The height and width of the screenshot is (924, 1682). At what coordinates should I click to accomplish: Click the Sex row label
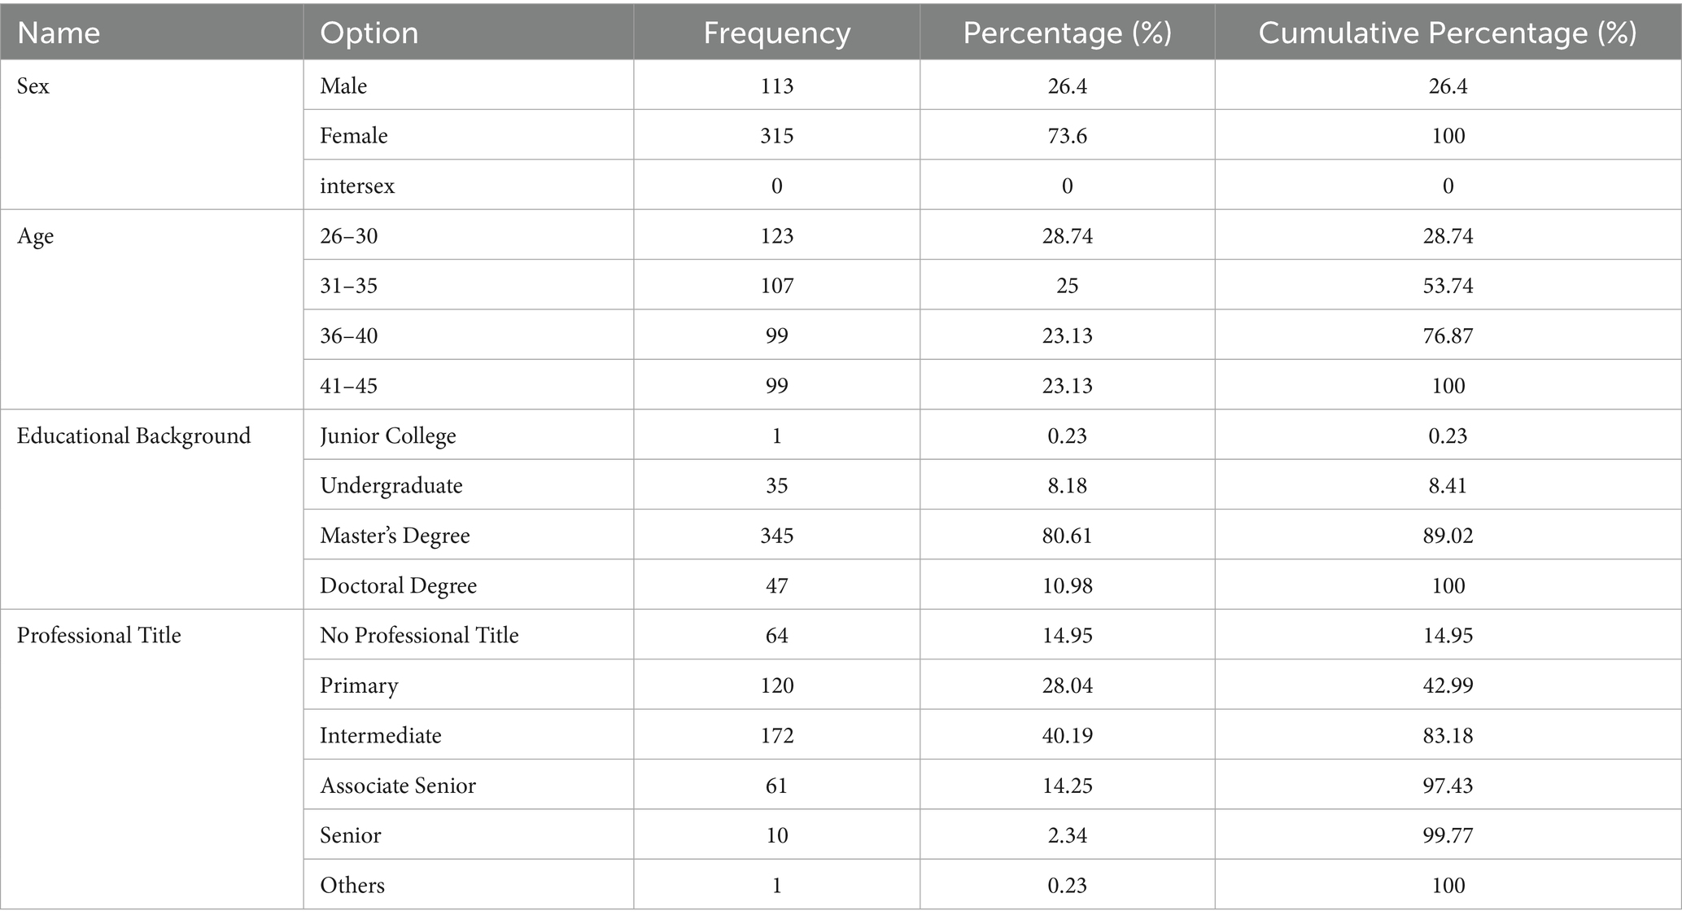click(x=33, y=86)
